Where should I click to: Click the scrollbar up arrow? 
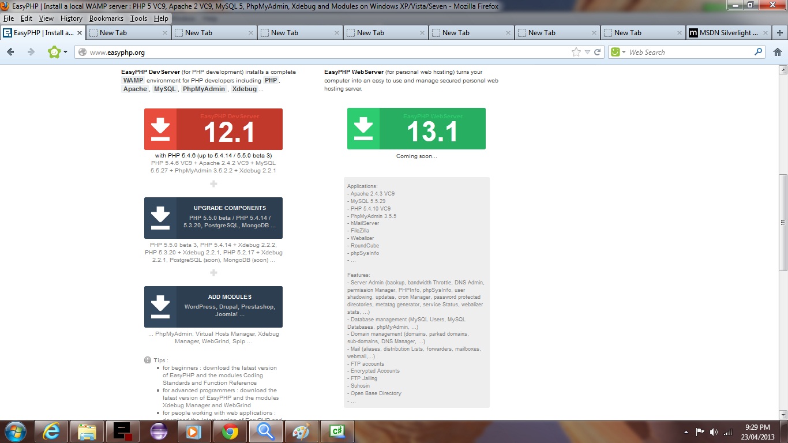pyautogui.click(x=783, y=70)
